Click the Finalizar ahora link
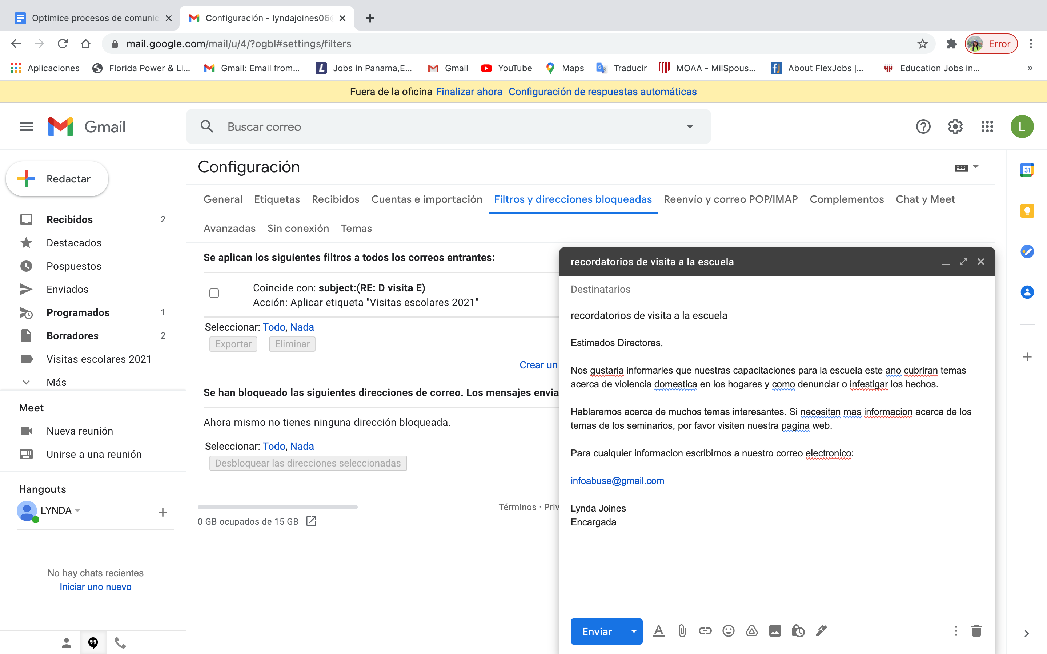The image size is (1047, 654). pos(469,92)
